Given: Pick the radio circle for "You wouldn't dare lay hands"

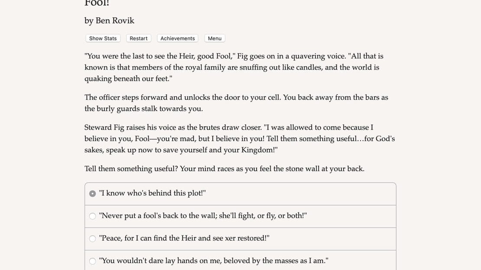Looking at the screenshot, I should tap(92, 261).
